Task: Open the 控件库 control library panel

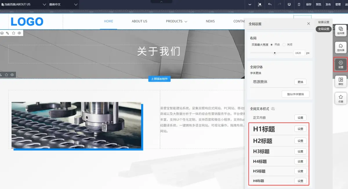Action: tap(340, 47)
